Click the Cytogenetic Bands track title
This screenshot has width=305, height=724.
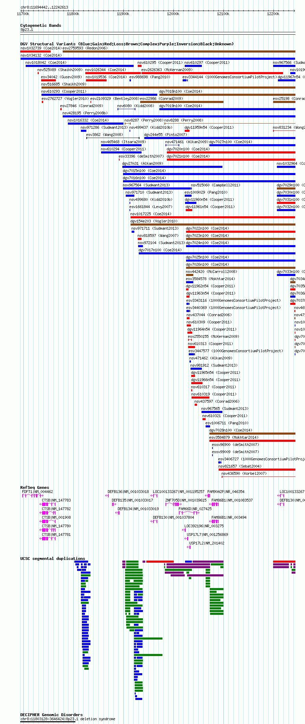point(40,25)
